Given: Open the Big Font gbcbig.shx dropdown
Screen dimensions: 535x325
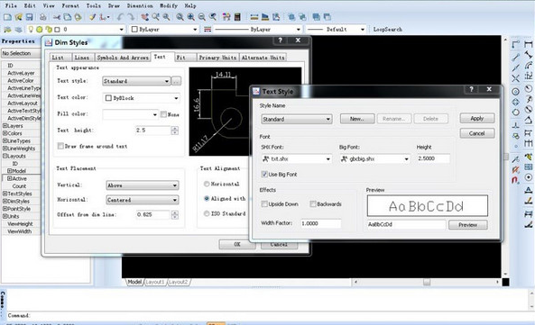Looking at the screenshot, I should (374, 159).
